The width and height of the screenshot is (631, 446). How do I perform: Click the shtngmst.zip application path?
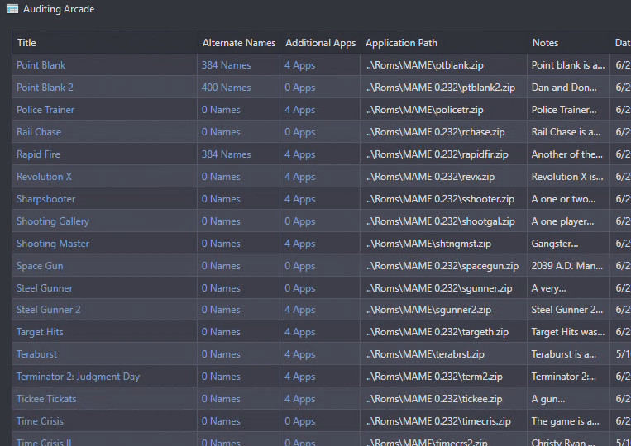[428, 244]
